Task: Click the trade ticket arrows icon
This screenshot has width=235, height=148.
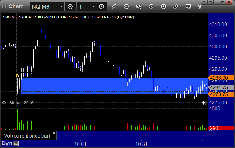Action: point(176,6)
